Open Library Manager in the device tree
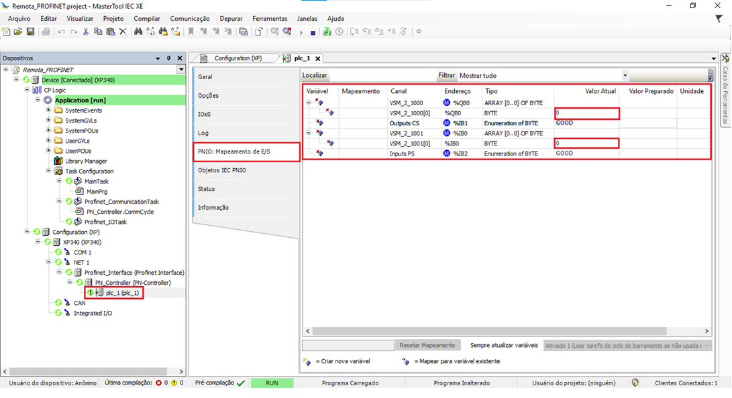The height and width of the screenshot is (398, 732). point(86,161)
